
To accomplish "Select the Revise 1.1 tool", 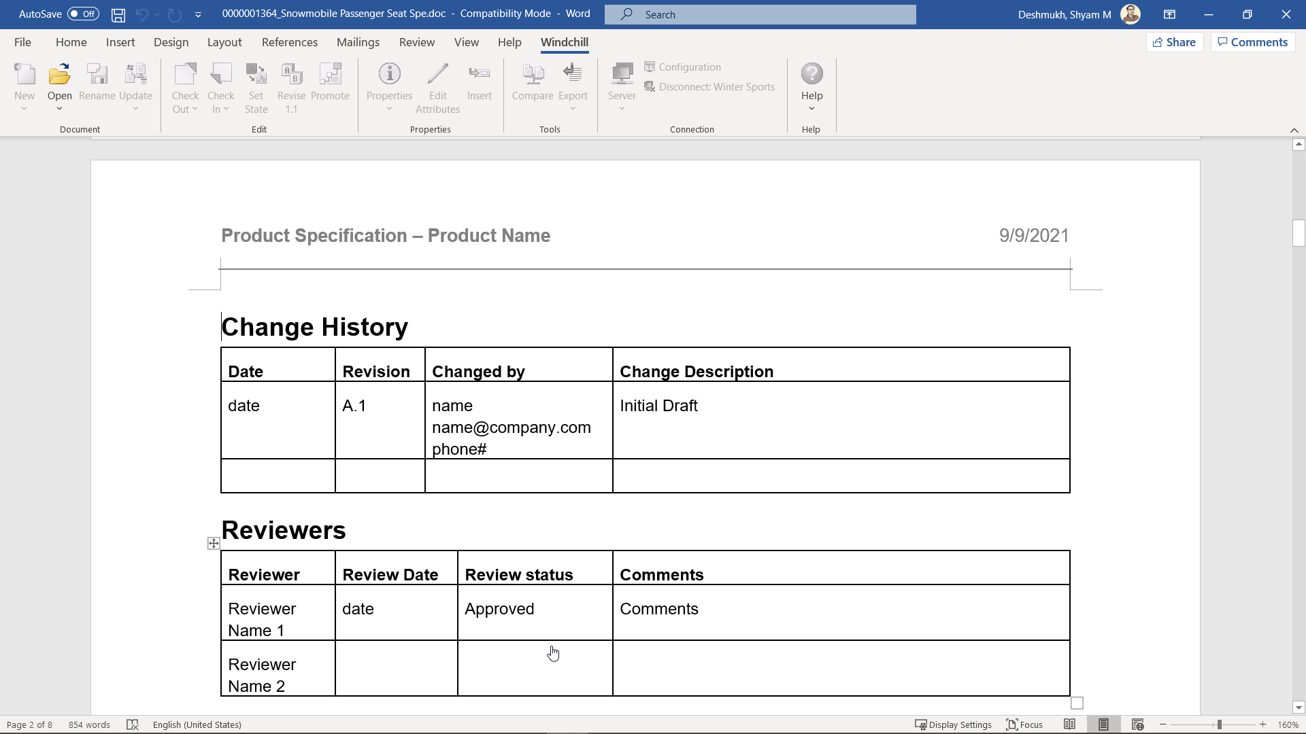I will pyautogui.click(x=291, y=88).
